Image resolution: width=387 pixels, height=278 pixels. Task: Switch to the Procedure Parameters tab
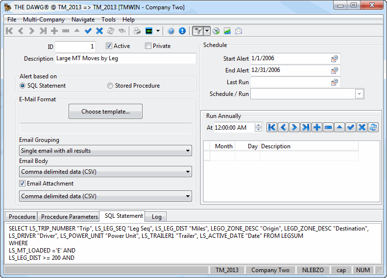(x=69, y=217)
